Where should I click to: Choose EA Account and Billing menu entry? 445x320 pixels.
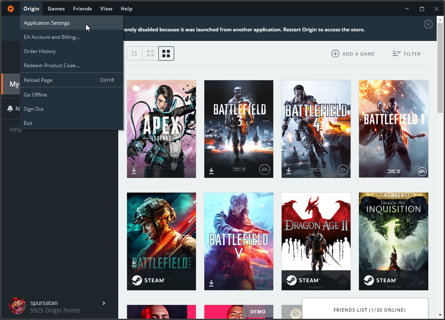[71, 37]
